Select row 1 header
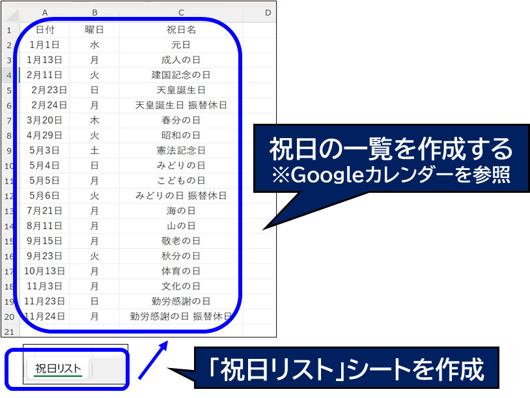530x398 pixels. pyautogui.click(x=10, y=30)
